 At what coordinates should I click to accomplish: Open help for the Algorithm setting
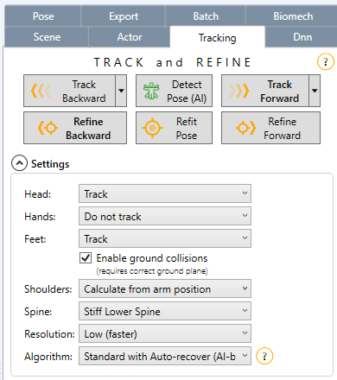point(264,357)
